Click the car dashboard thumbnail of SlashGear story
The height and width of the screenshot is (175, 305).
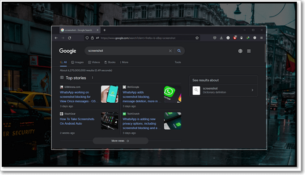click(110, 121)
